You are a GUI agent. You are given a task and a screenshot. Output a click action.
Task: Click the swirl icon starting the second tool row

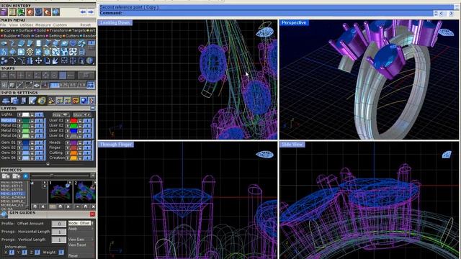pos(4,53)
